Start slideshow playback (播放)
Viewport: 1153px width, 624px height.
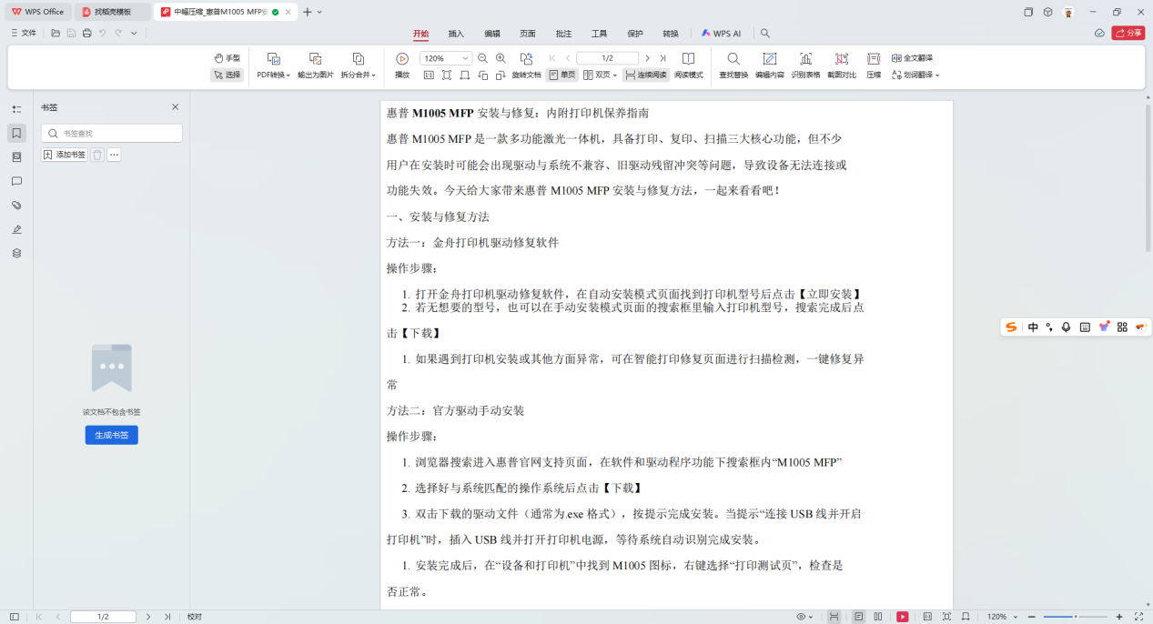coord(402,65)
